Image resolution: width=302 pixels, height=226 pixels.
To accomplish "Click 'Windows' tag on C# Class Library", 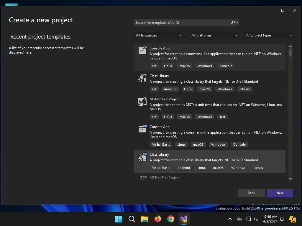I will click(225, 89).
